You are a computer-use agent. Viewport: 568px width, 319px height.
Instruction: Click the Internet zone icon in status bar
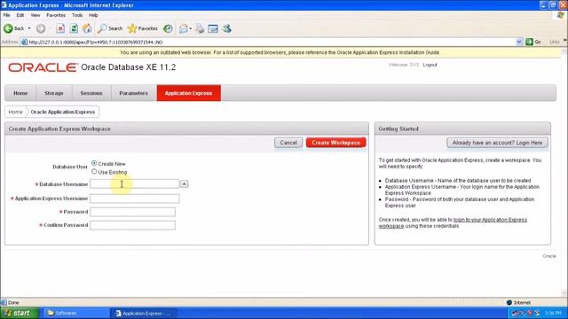point(509,302)
